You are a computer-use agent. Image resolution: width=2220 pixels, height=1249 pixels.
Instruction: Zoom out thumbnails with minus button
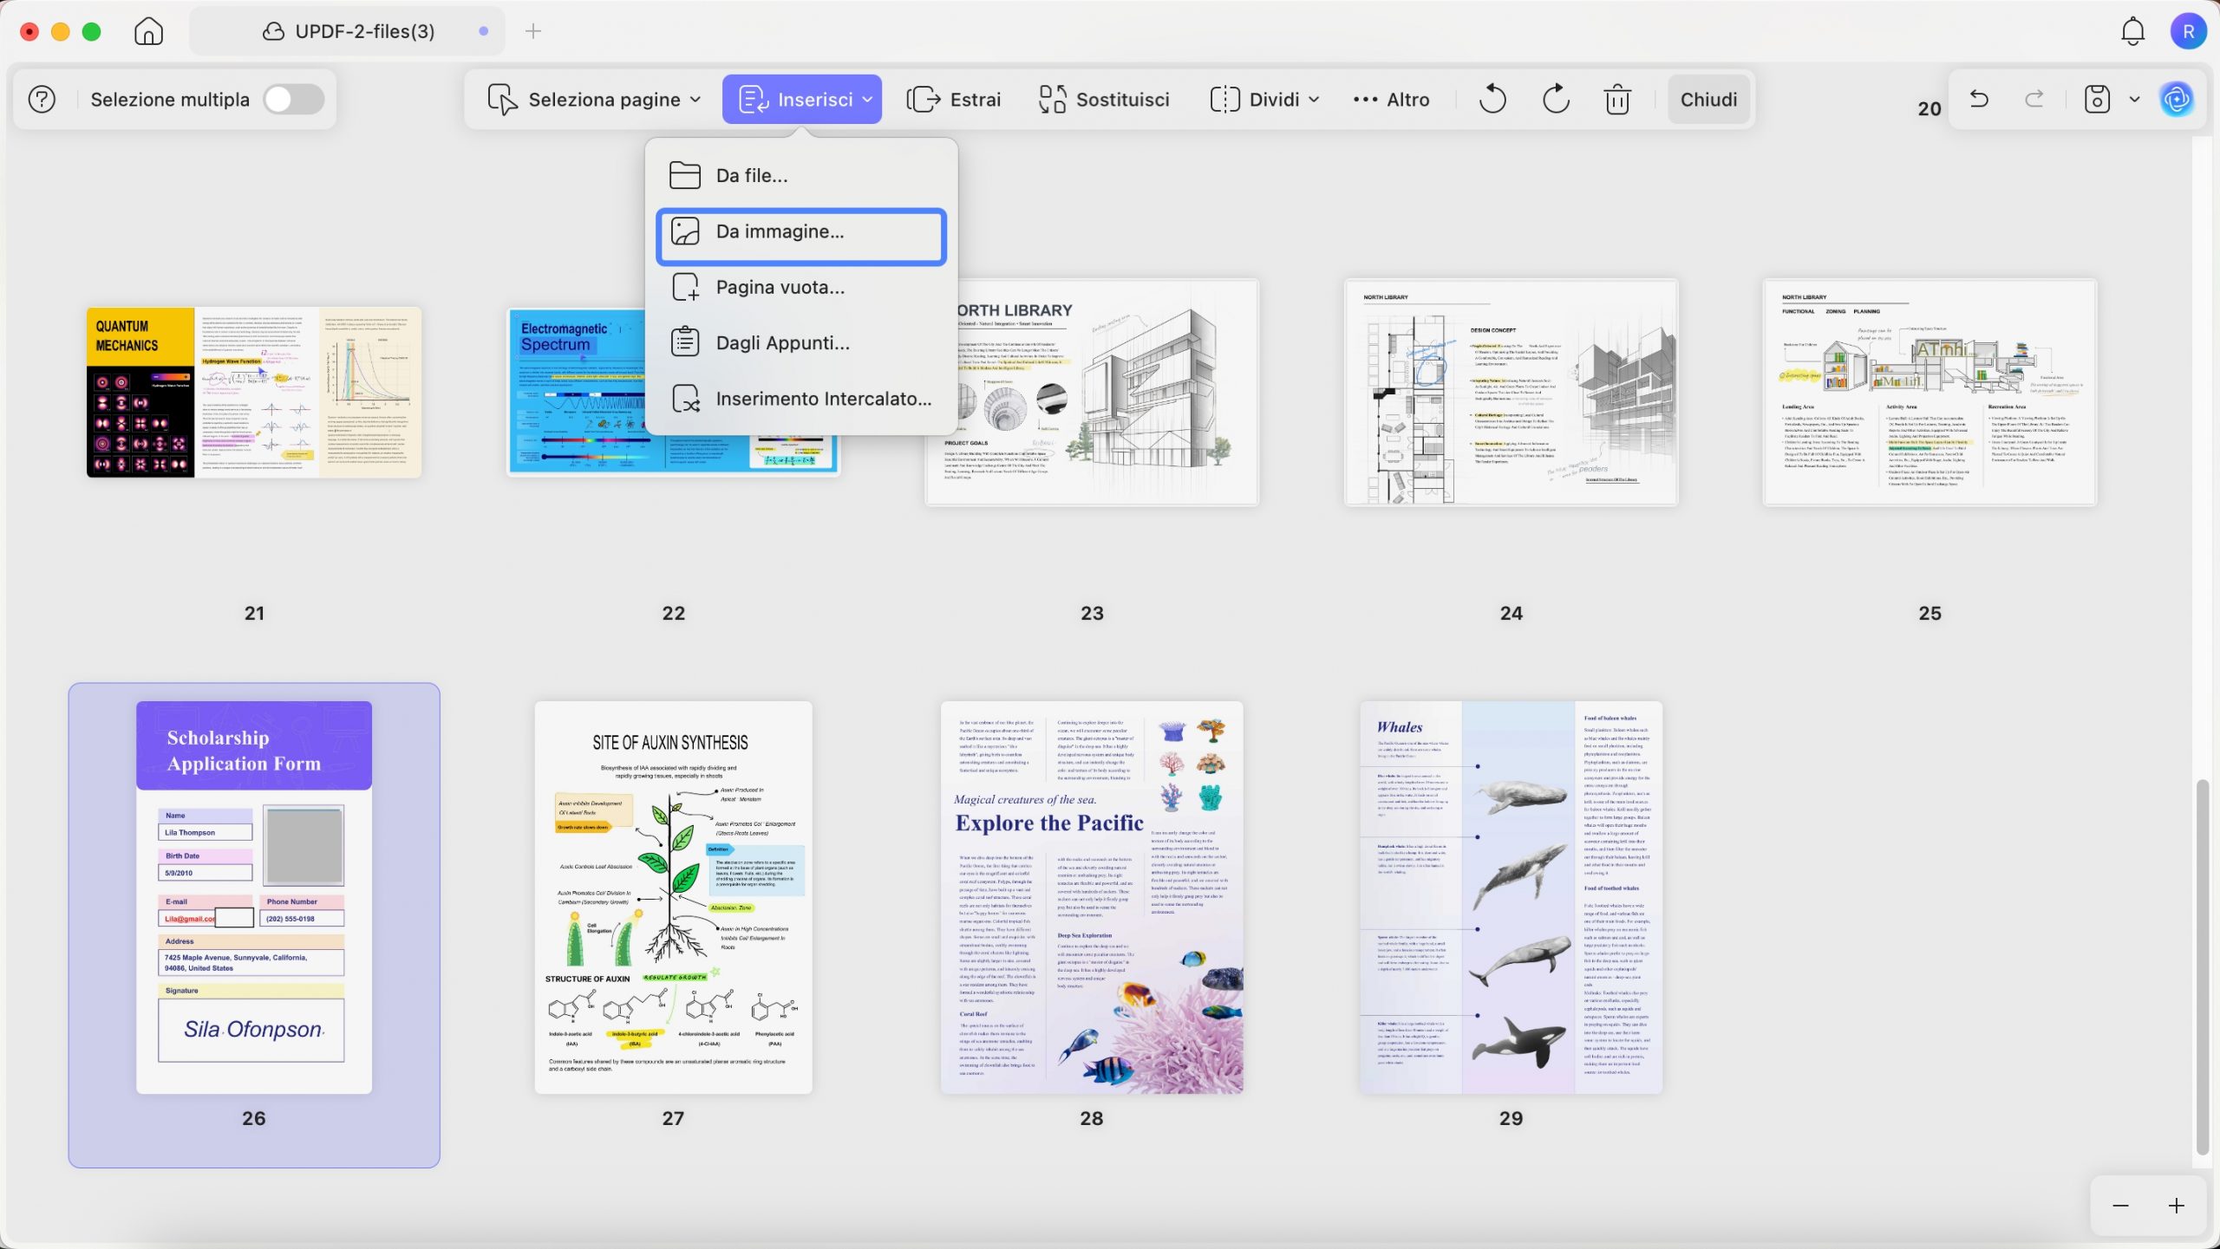[2120, 1206]
